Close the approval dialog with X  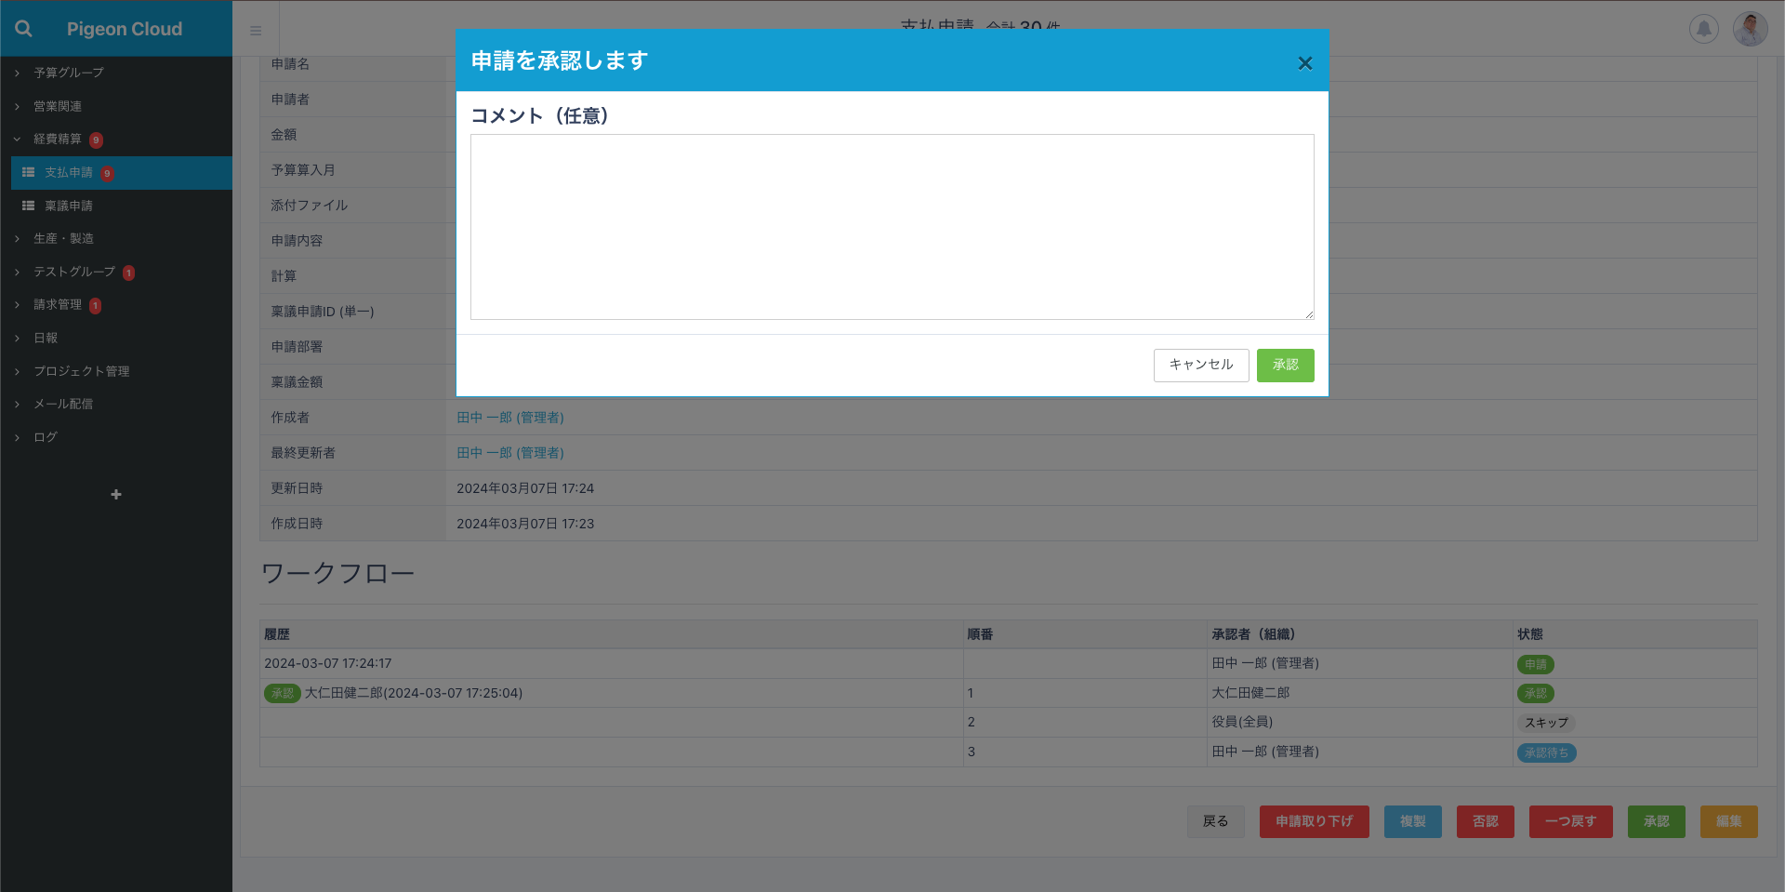click(1304, 63)
